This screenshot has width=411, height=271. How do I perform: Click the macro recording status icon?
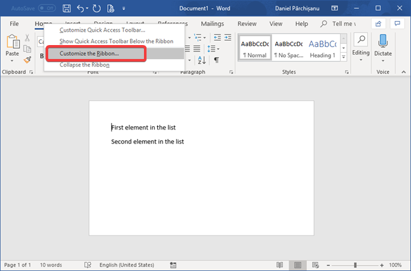click(x=173, y=265)
